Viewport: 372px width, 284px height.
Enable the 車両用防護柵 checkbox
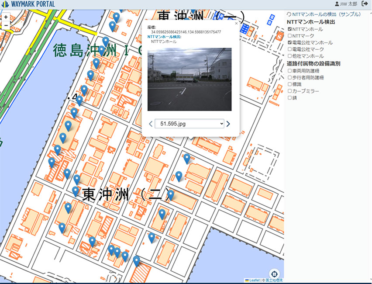tap(289, 70)
